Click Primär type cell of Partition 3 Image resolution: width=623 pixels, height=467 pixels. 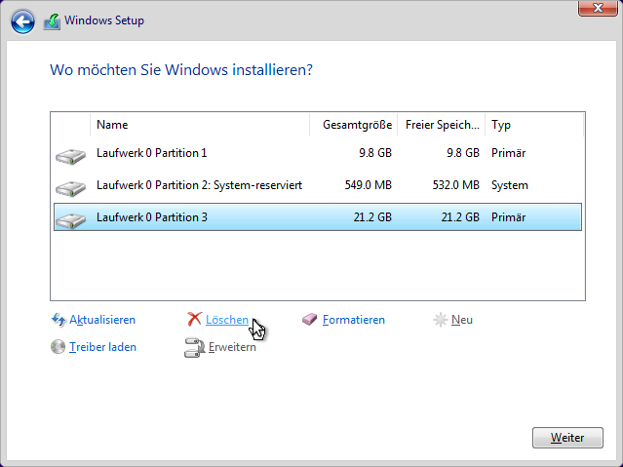click(508, 217)
